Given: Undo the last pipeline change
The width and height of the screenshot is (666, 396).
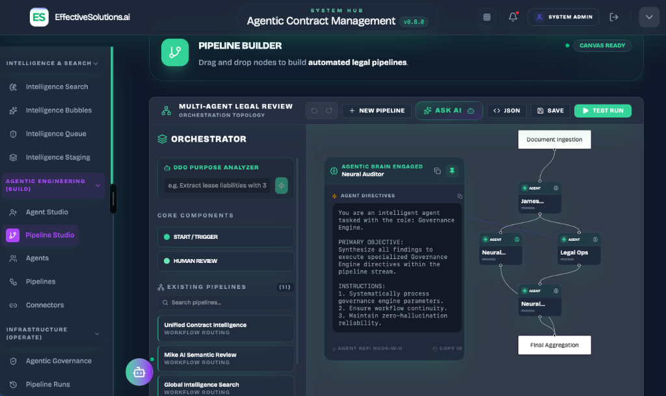Looking at the screenshot, I should [314, 110].
